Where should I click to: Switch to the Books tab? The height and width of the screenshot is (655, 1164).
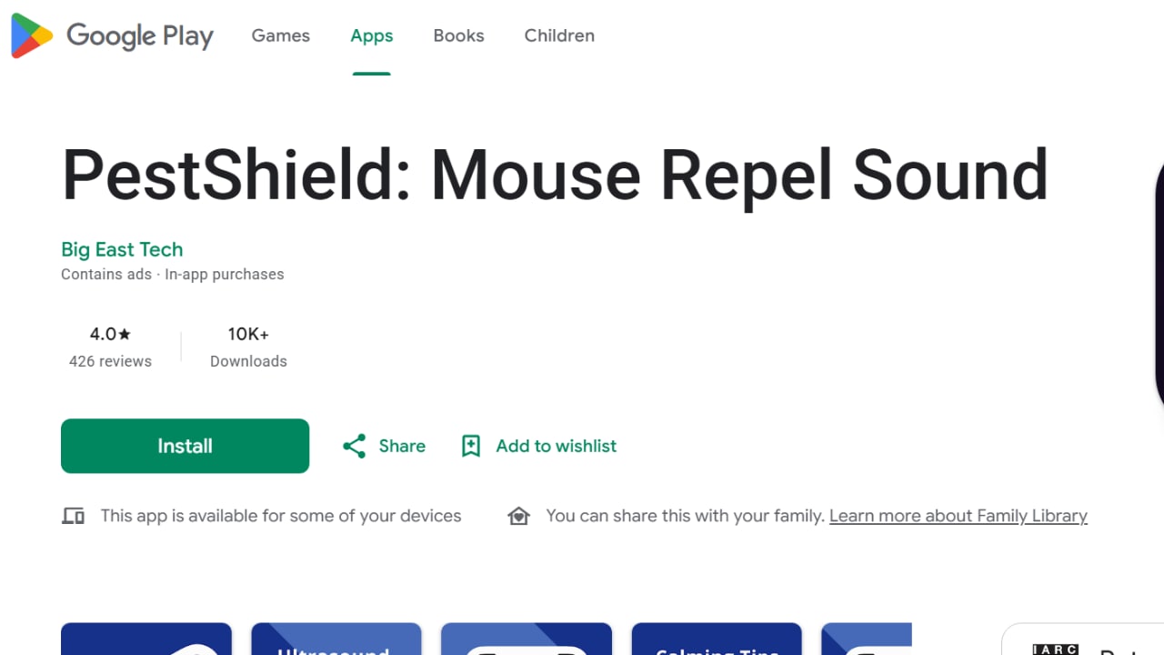tap(458, 35)
